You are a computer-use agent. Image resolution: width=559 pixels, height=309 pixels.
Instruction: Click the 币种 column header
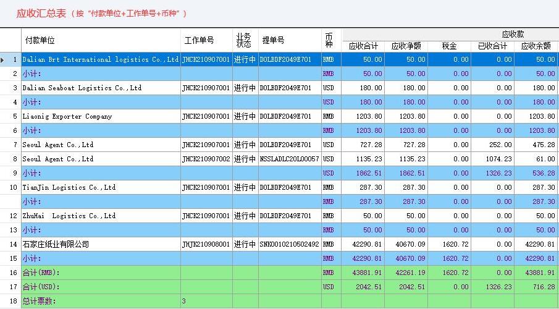coord(329,41)
